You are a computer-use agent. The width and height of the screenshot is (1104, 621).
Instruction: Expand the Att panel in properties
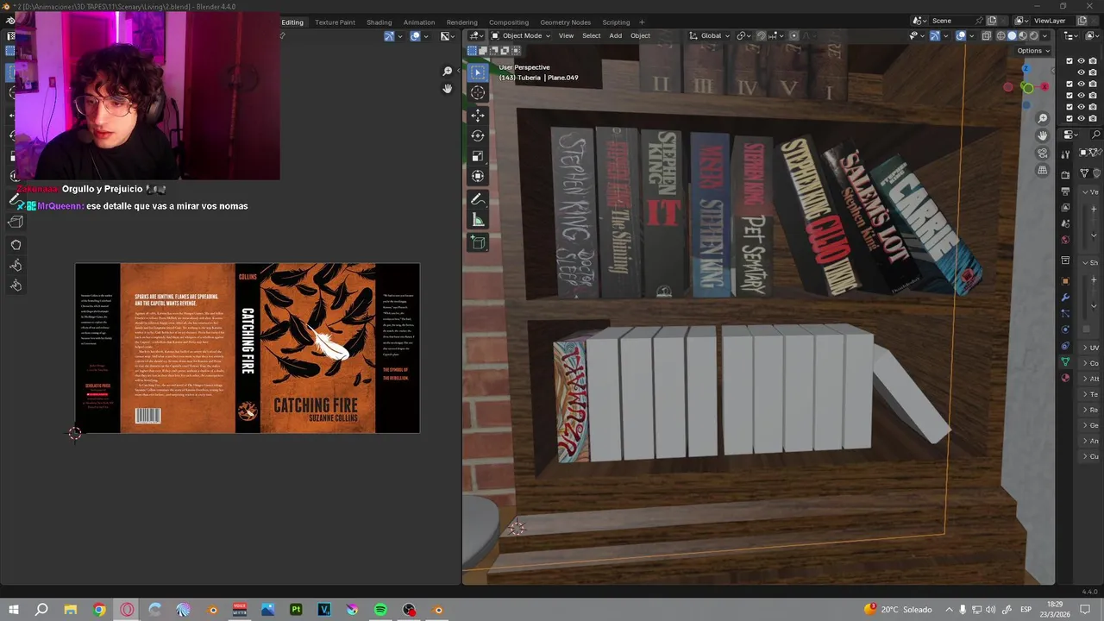pyautogui.click(x=1090, y=379)
